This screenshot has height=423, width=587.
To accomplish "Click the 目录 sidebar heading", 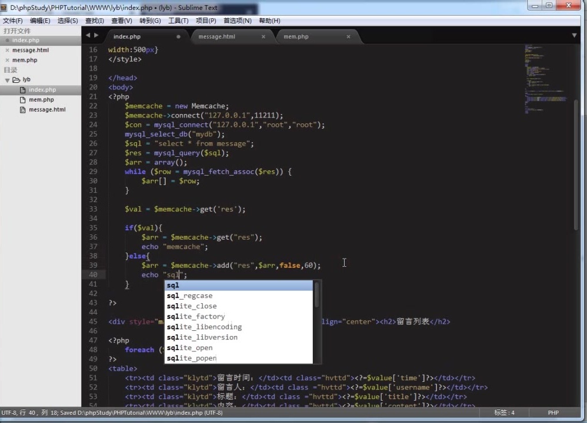I will 11,70.
